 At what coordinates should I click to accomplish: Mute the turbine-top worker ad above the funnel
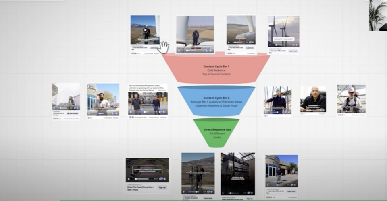(211, 51)
